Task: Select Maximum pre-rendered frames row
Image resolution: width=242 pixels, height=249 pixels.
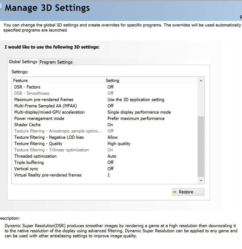Action: tap(105, 99)
